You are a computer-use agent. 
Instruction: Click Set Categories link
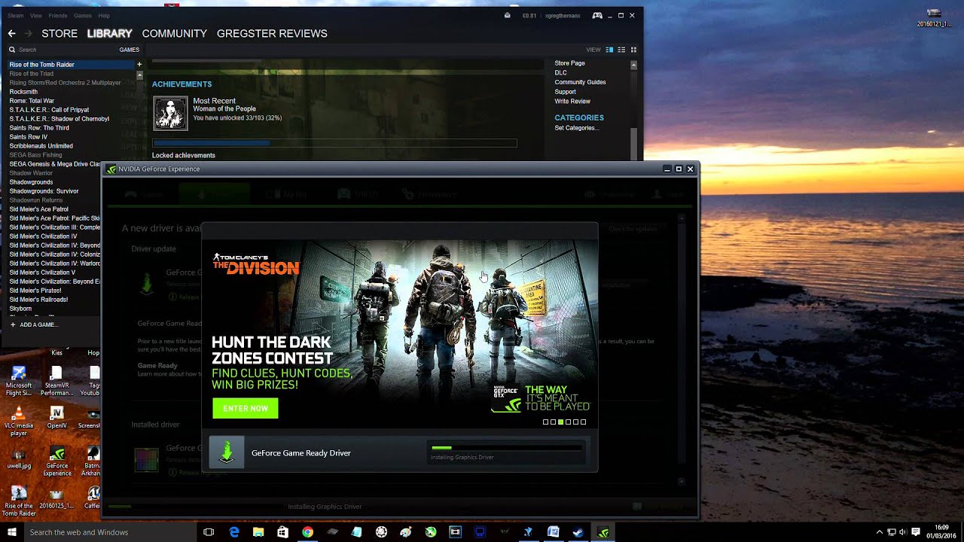[x=576, y=128]
